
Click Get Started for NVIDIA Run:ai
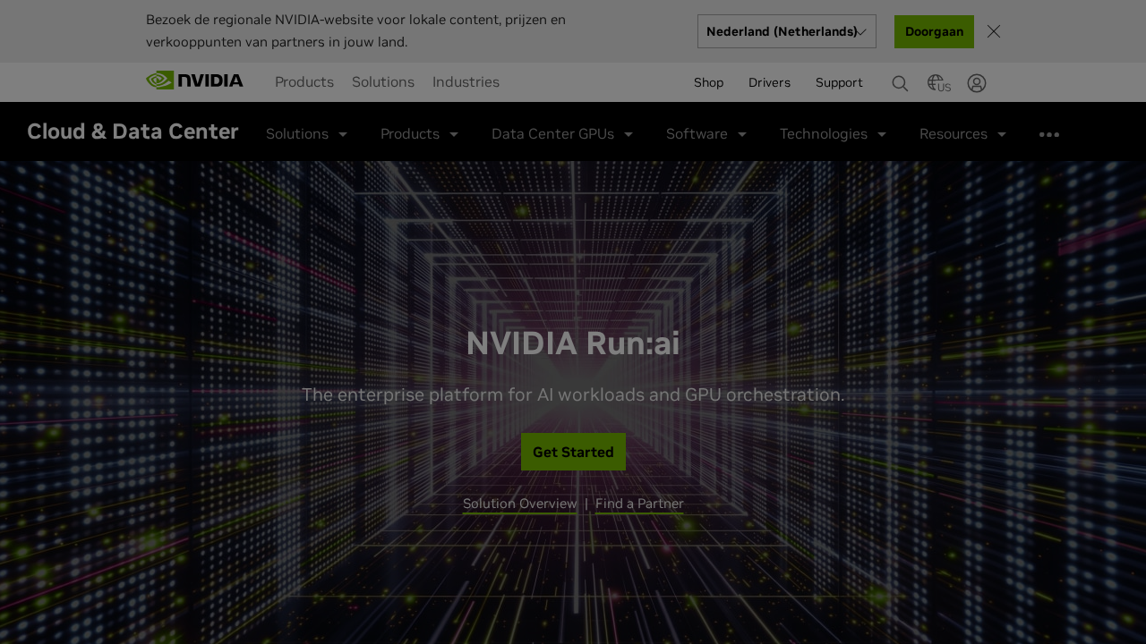coord(573,452)
